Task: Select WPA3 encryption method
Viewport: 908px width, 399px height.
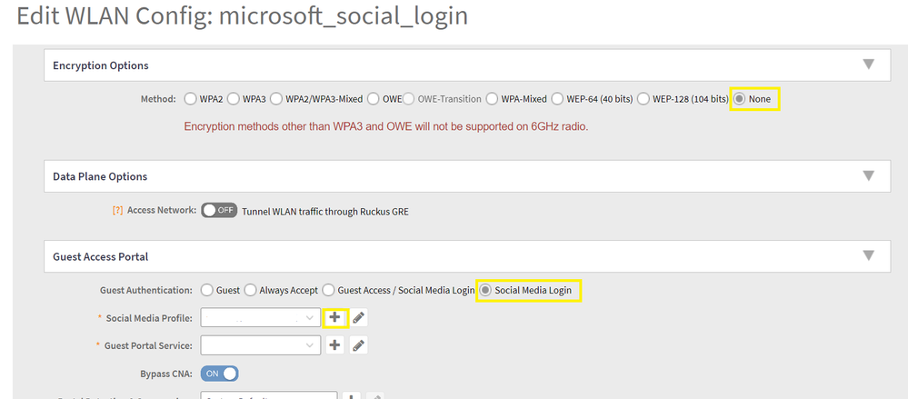Action: click(x=234, y=98)
